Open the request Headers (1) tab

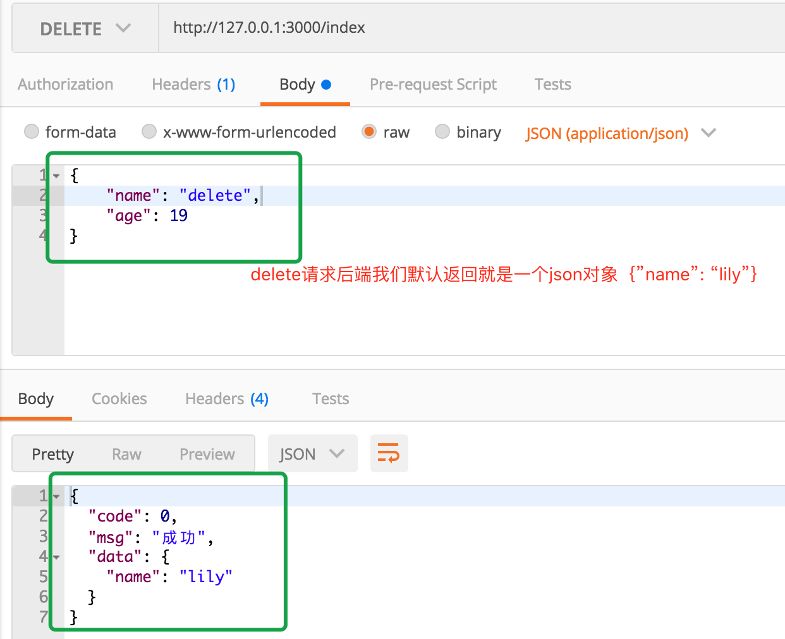[x=193, y=85]
